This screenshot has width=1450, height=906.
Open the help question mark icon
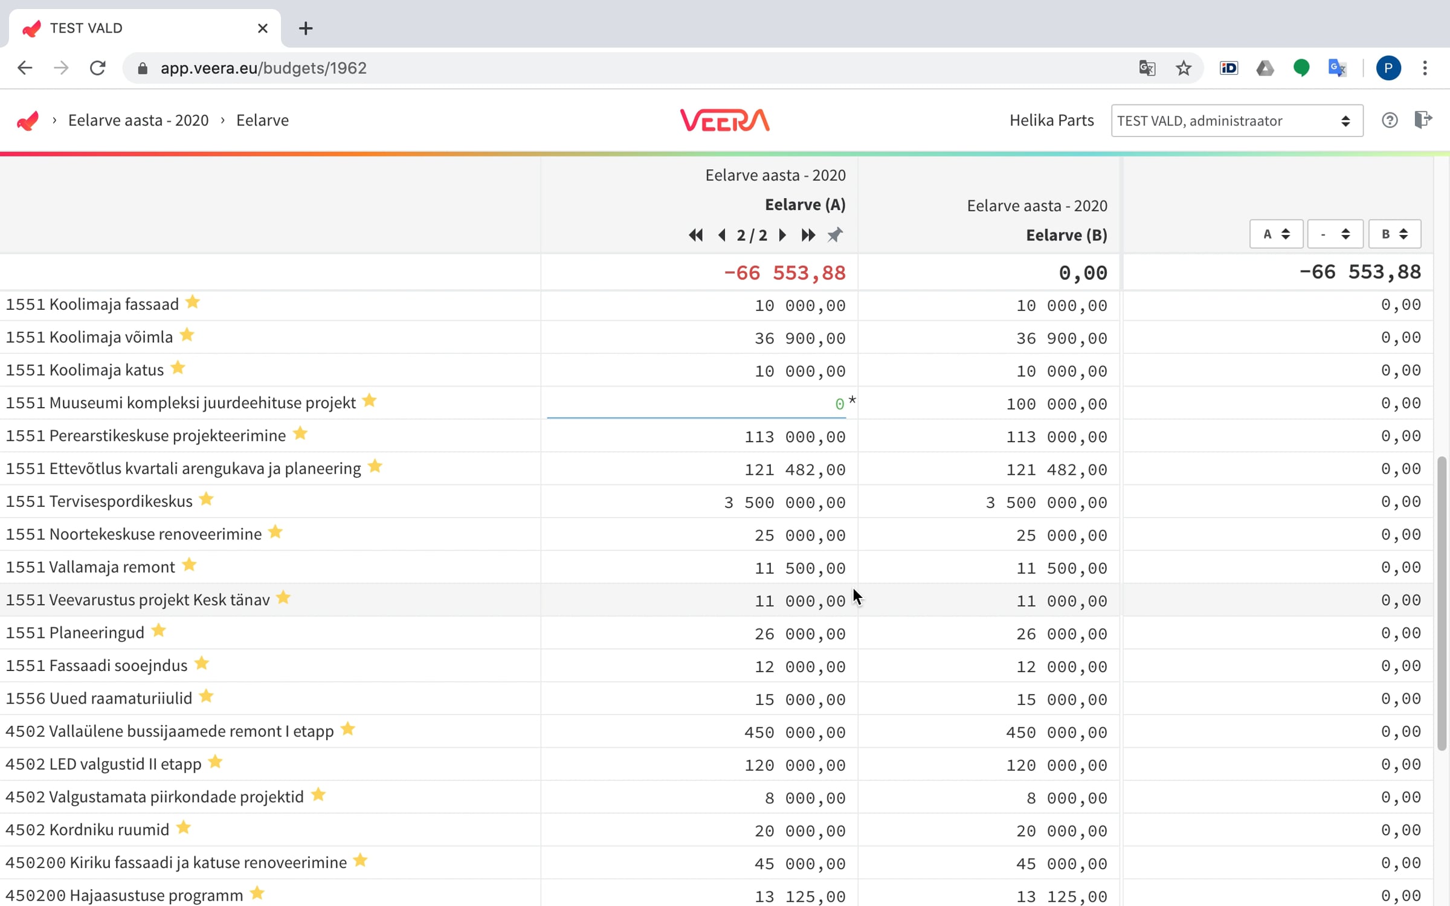1390,120
